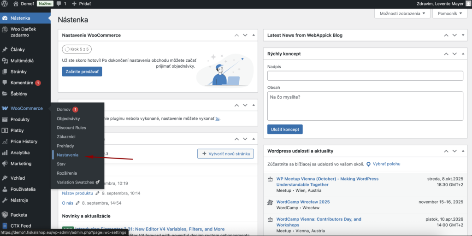The height and width of the screenshot is (236, 472).
Task: Open the Pomocník help dropdown
Action: pos(450,13)
